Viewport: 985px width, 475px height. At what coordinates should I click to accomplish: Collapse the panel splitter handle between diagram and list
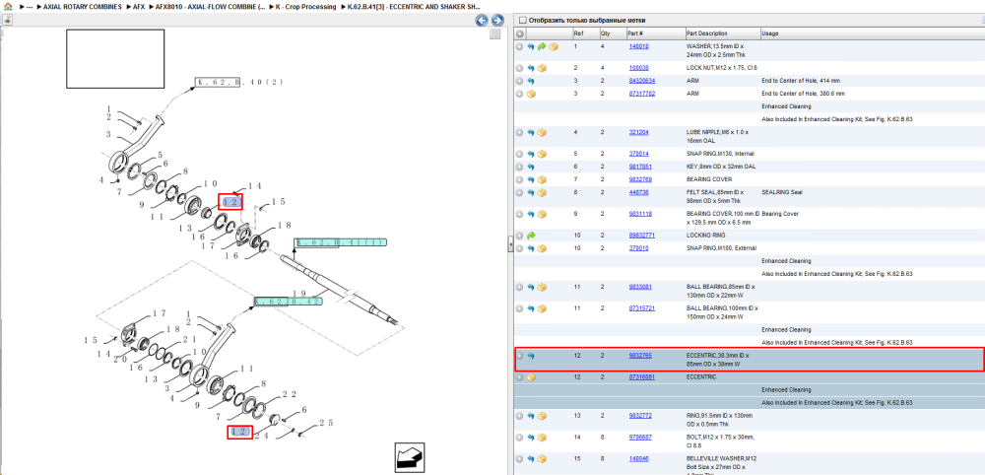[510, 246]
